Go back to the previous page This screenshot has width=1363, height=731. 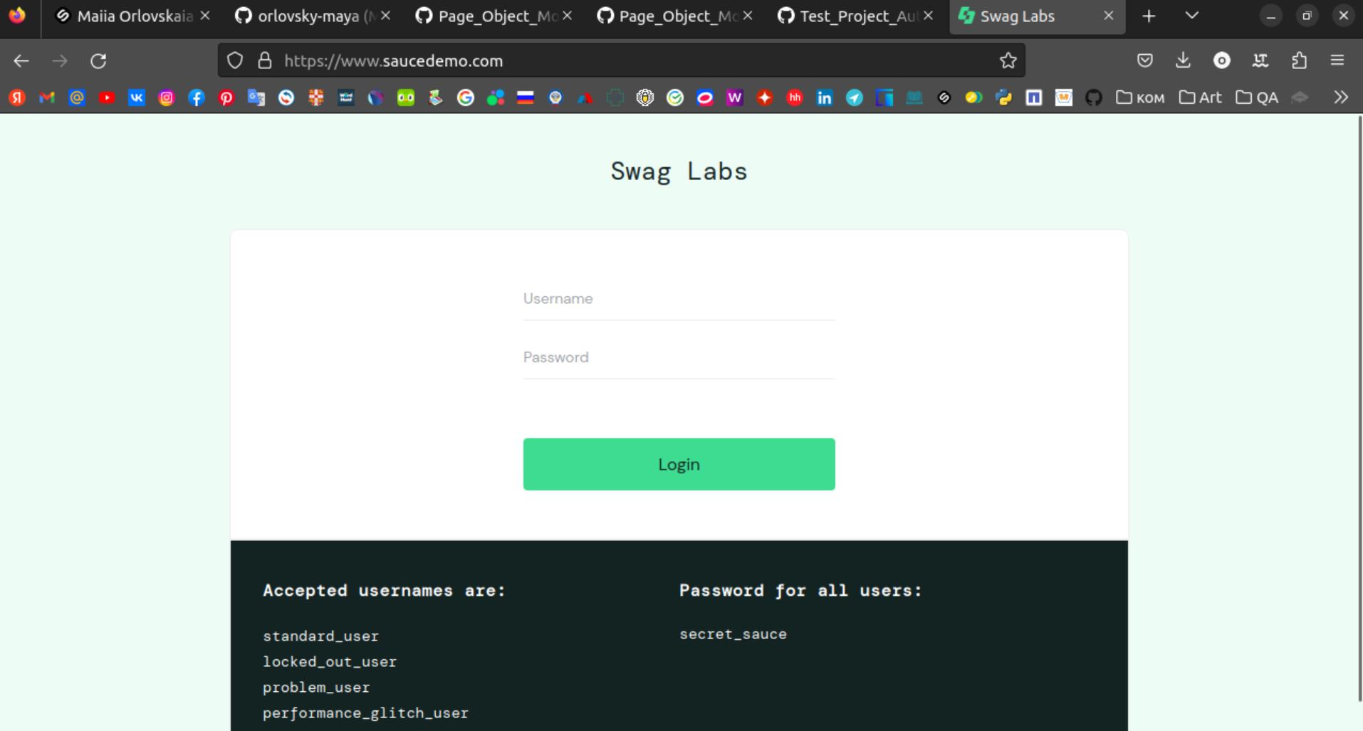(x=21, y=61)
